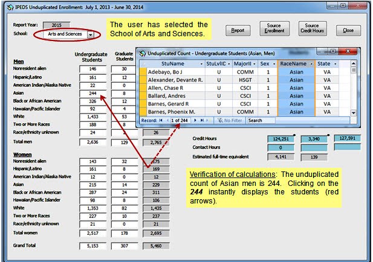The height and width of the screenshot is (262, 373).
Task: Click Total men graduate count 129
Action: tap(124, 142)
